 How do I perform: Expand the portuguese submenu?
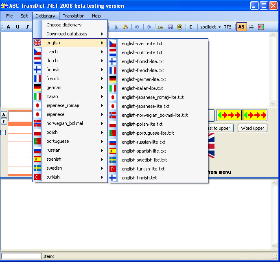(x=70, y=141)
